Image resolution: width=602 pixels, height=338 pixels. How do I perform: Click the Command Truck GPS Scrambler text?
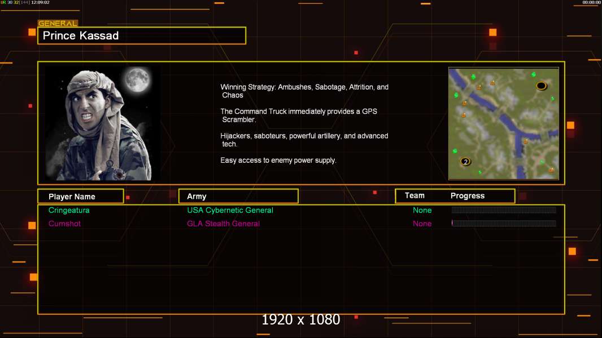tap(299, 115)
